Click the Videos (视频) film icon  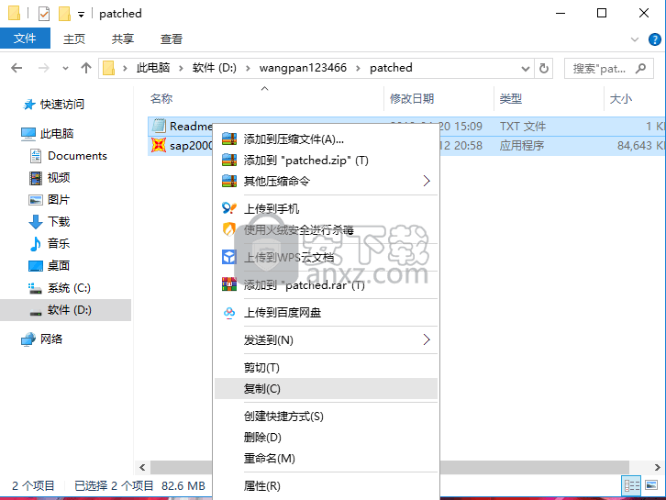(x=36, y=178)
